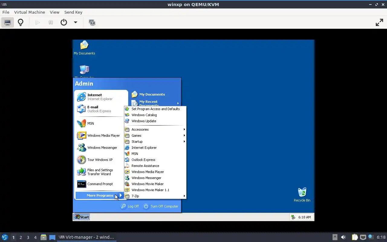Open host volume control speaker icon
The image size is (387, 242).
pyautogui.click(x=343, y=237)
